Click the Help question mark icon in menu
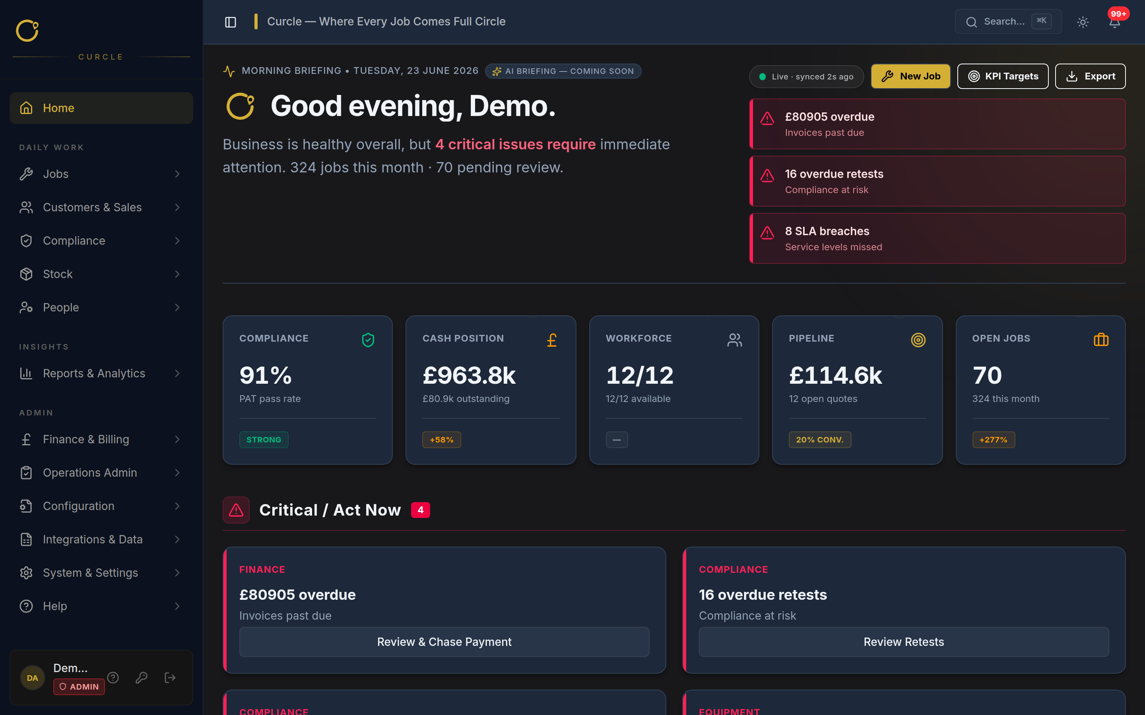Screen dimensions: 1145x715 [26, 606]
